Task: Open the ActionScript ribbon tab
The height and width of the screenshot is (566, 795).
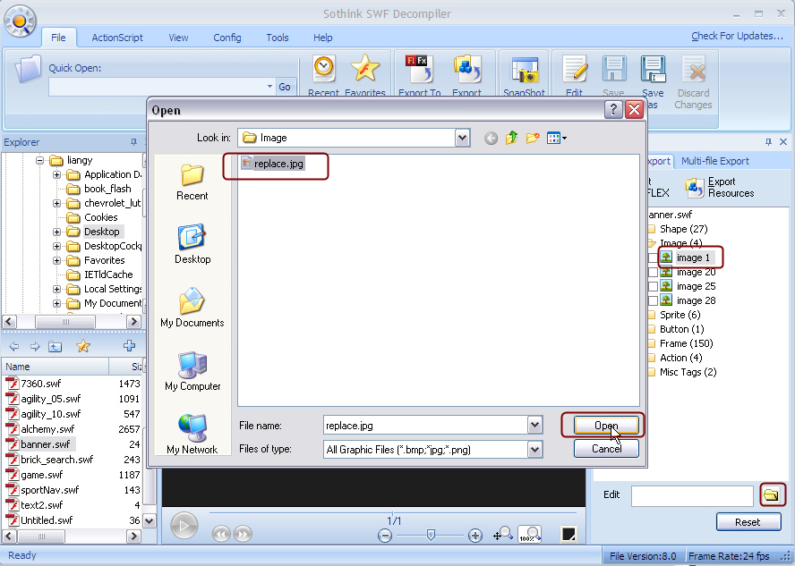Action: coord(116,38)
